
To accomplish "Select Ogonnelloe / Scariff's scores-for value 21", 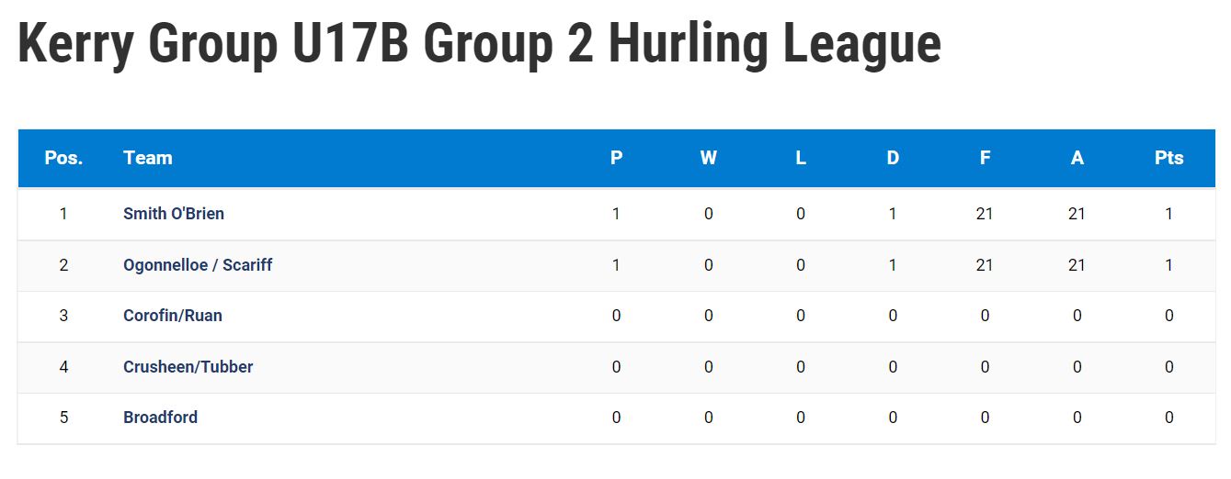I will coord(985,265).
